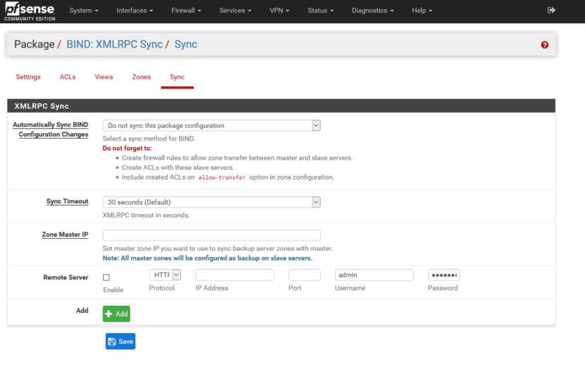Click into the Zone Master IP field
585x376 pixels.
tap(211, 235)
